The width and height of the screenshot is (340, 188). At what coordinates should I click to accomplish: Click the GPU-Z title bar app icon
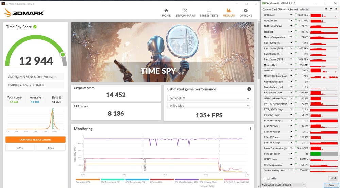coord(264,3)
